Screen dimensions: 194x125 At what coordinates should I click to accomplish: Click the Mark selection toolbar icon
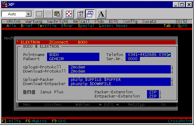coord(39,14)
